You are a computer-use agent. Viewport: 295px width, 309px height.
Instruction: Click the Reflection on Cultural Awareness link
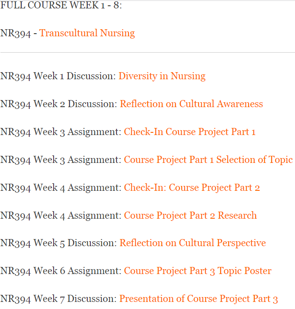(x=191, y=104)
